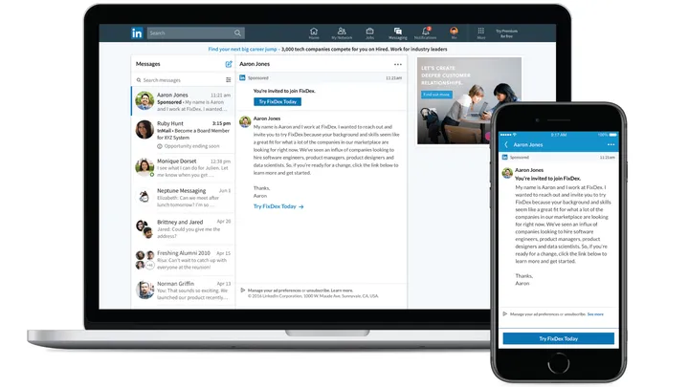Viewport: 689px width, 387px height.
Task: Open My Network nav icon
Action: (x=342, y=33)
